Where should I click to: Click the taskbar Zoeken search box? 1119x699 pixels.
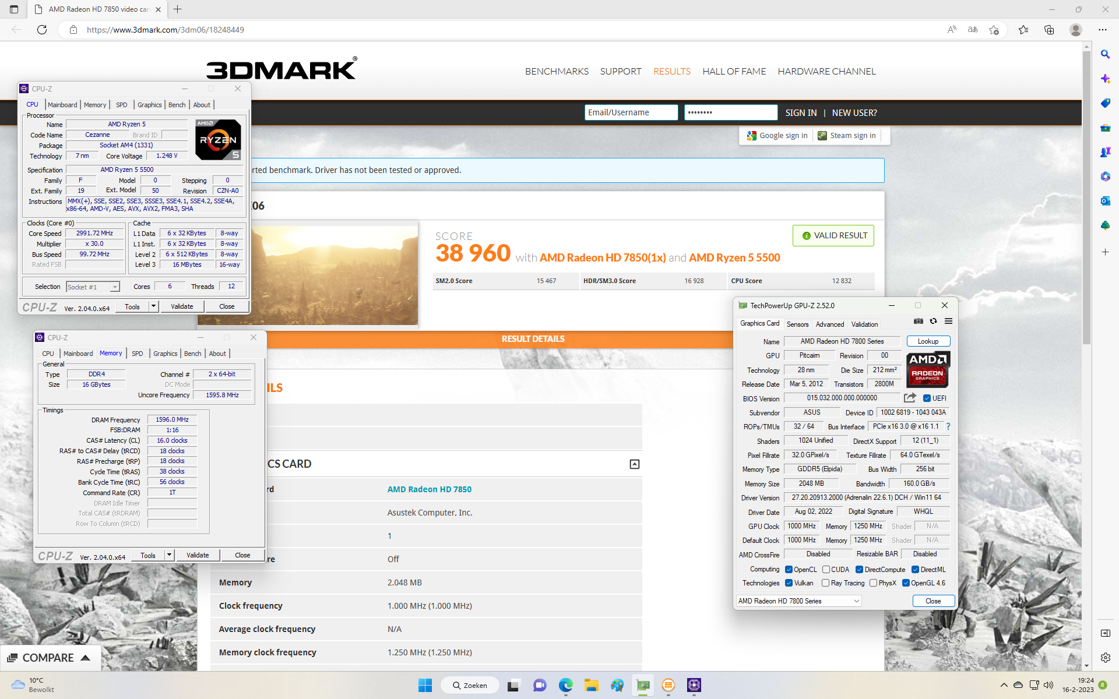tap(471, 686)
